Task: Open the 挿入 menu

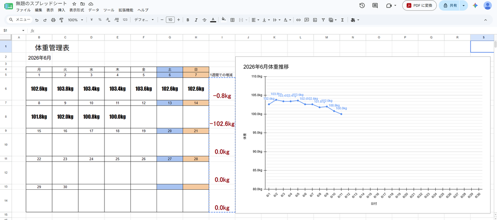Action: tap(62, 10)
